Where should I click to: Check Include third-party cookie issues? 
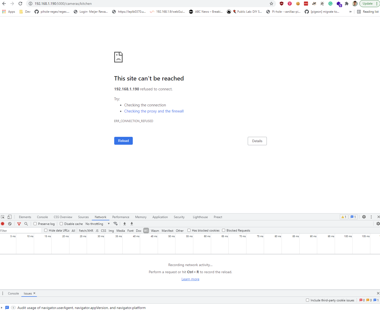pyautogui.click(x=308, y=300)
